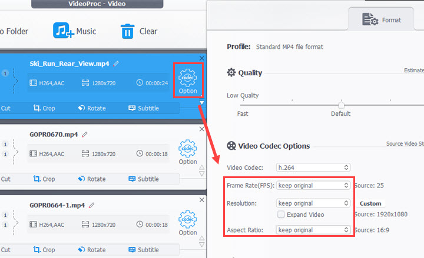Cut the GOPR0670.mp4 video
Image resolution: width=424 pixels, height=258 pixels.
pyautogui.click(x=5, y=179)
